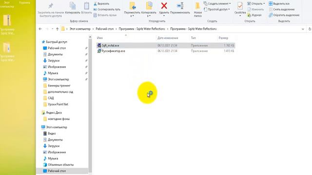The height and width of the screenshot is (175, 312).
Task: Click Вырезать (Cut) in ribbon
Action: 101,4
